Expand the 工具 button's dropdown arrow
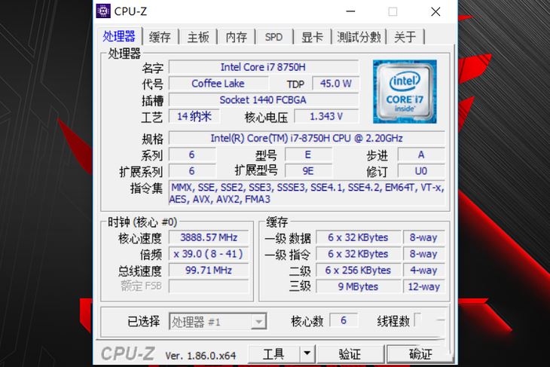 (307, 353)
